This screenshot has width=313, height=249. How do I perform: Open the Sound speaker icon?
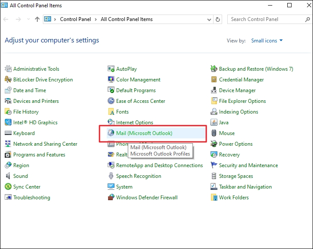(8, 176)
